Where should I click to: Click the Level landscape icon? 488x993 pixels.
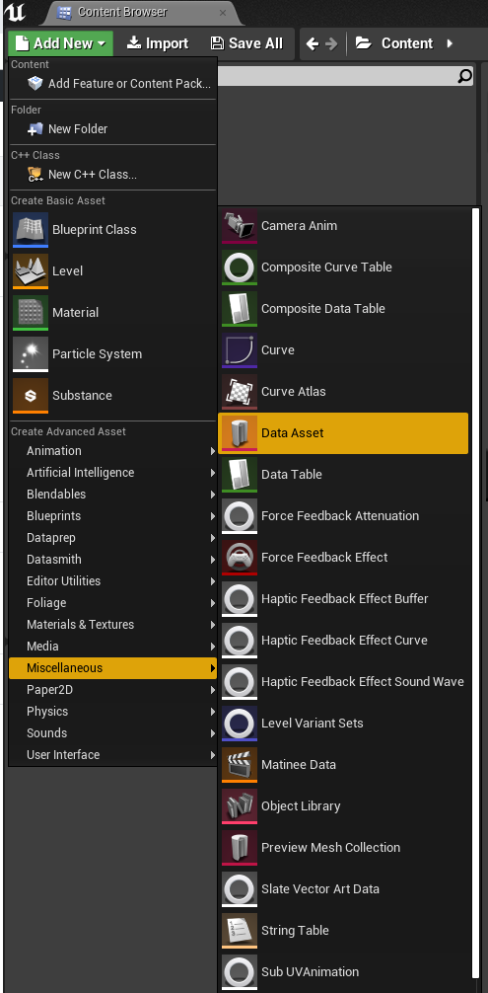click(31, 271)
